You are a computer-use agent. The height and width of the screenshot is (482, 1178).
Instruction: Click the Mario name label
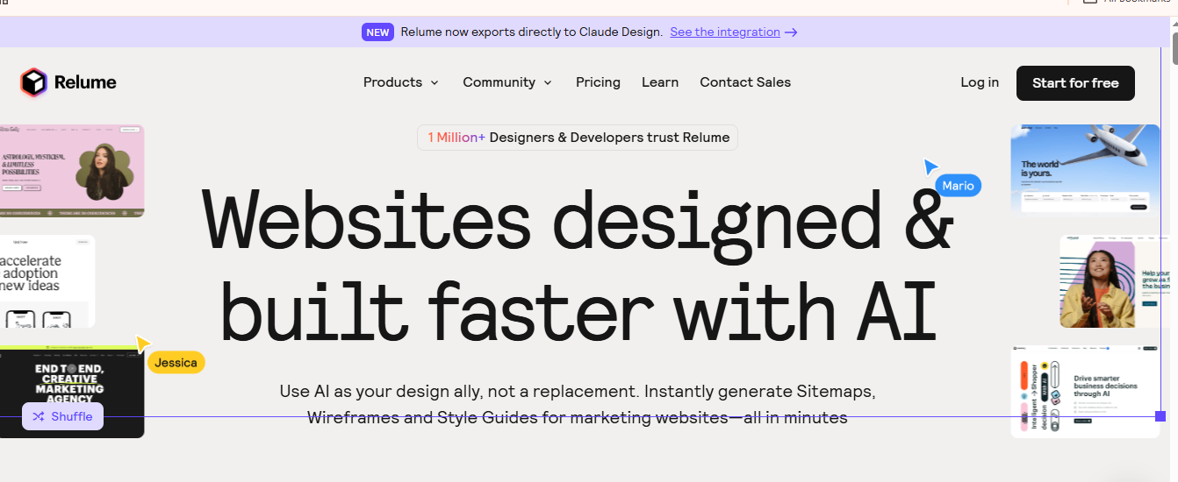point(959,186)
